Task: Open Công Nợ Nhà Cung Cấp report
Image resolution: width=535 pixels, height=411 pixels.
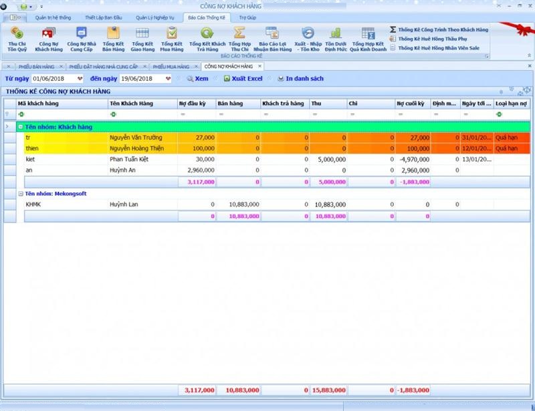Action: (x=81, y=37)
